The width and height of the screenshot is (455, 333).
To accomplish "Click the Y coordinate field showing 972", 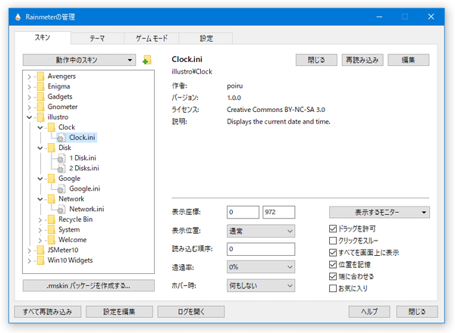I will coord(278,212).
